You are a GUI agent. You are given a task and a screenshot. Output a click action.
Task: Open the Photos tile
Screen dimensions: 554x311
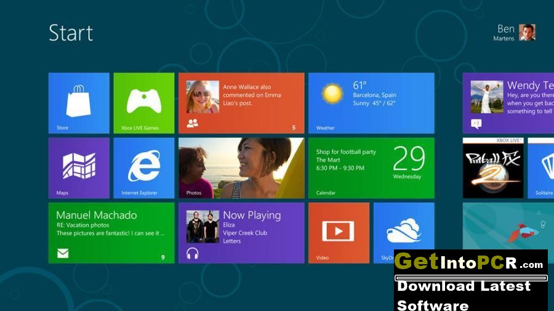point(241,168)
